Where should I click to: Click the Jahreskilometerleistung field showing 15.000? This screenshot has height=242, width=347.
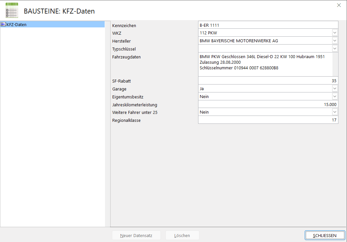click(267, 104)
